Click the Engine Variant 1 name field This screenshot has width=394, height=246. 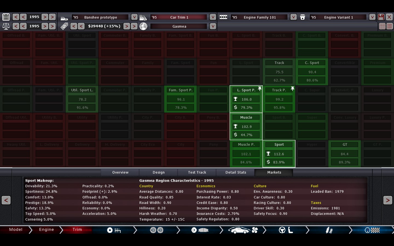[x=338, y=17]
